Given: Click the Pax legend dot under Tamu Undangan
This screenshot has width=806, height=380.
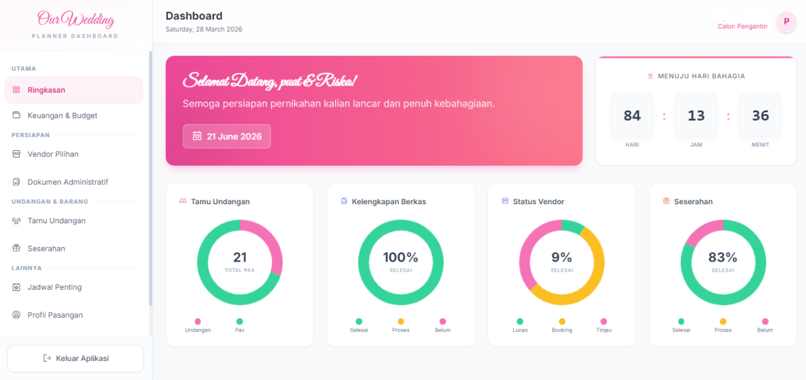Looking at the screenshot, I should (x=239, y=321).
